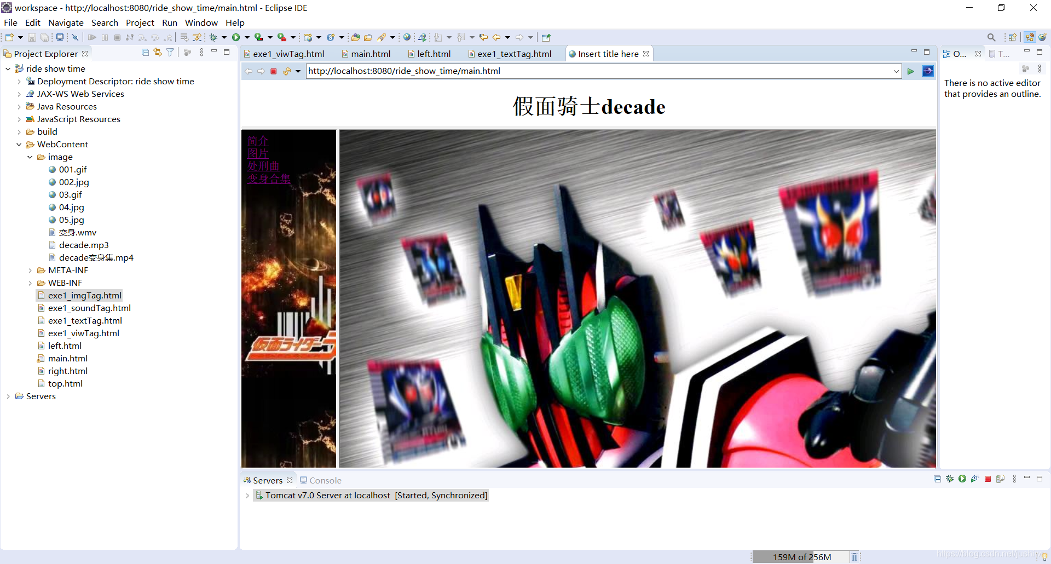Open the Window menu
Viewport: 1051px width, 564px height.
pos(201,22)
